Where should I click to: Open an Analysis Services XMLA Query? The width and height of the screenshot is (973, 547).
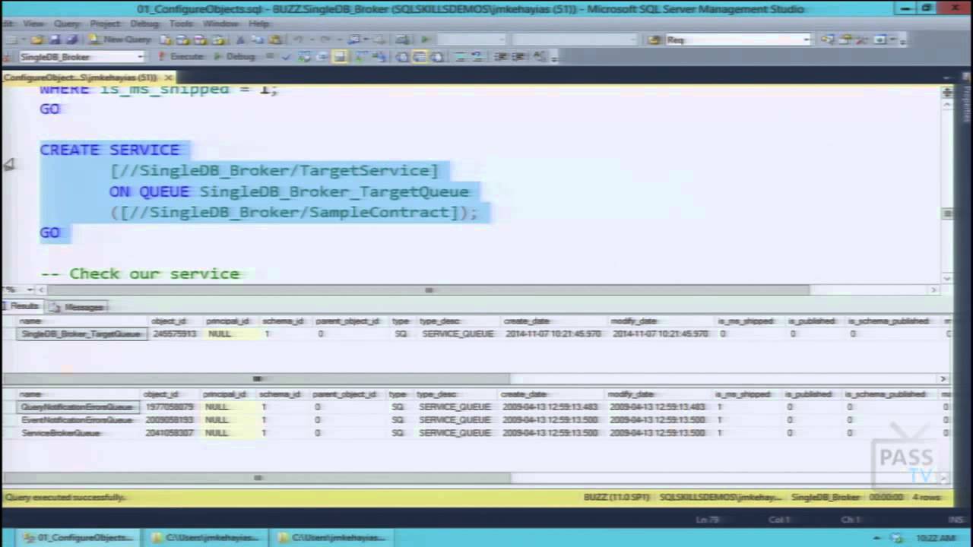coord(217,40)
